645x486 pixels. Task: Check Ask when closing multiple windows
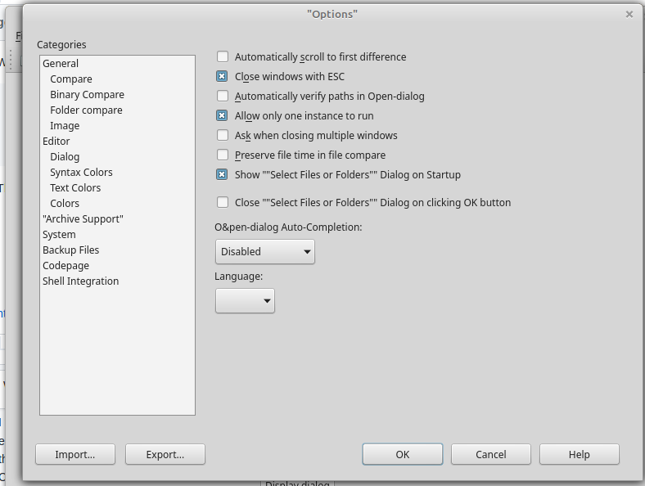click(223, 135)
